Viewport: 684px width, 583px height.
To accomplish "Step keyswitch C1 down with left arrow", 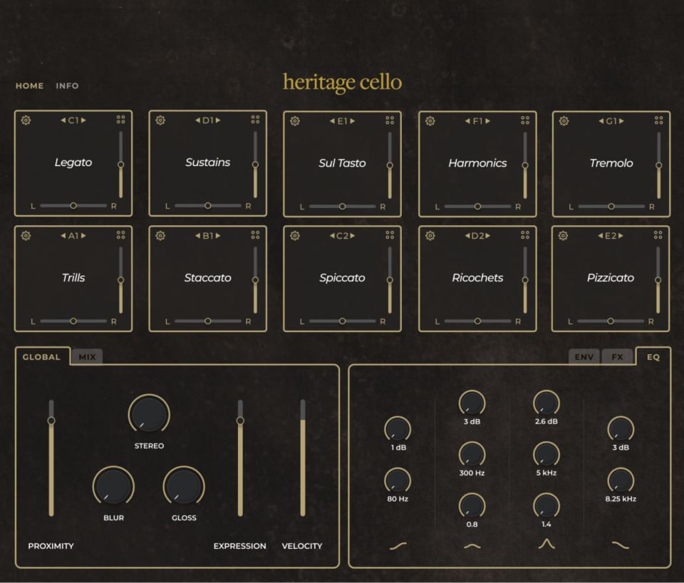I will coord(63,120).
